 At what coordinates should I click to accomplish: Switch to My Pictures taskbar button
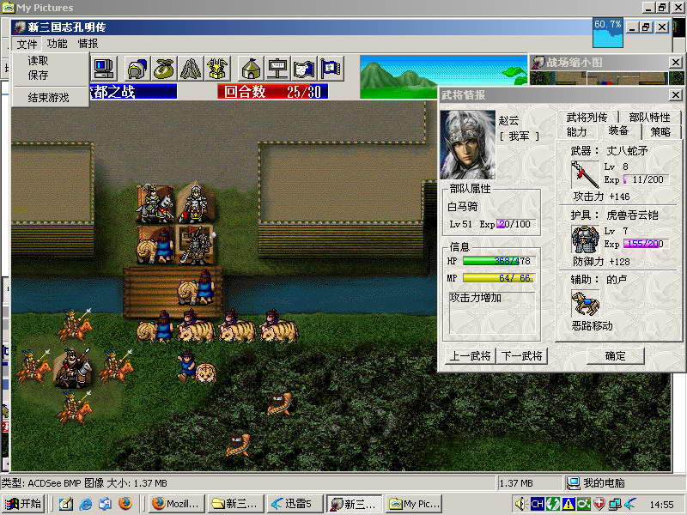(415, 504)
